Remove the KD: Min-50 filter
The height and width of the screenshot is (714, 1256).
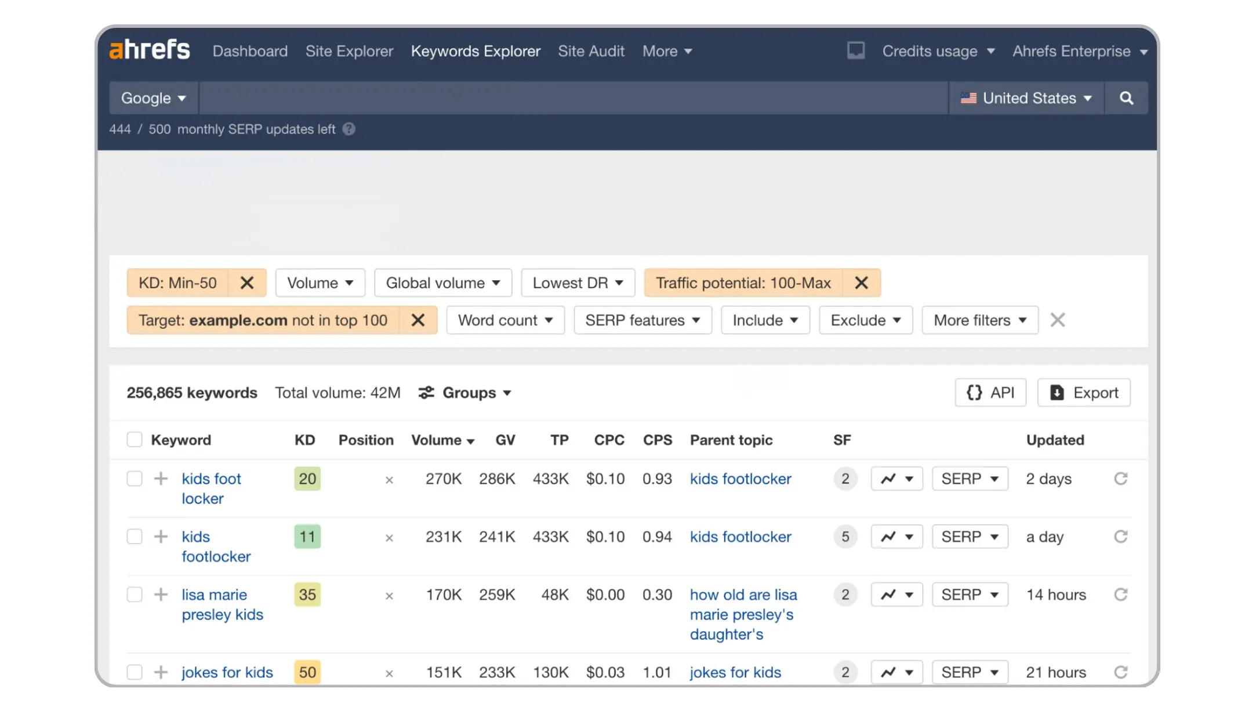coord(248,282)
